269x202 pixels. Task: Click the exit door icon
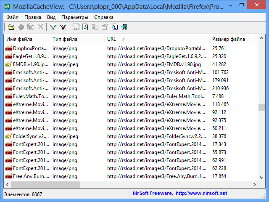coord(124,27)
